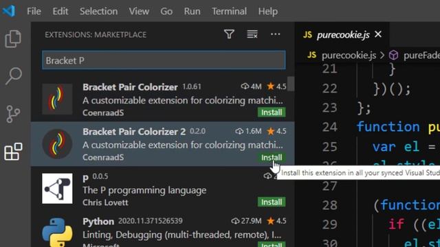Click the 1.6M download count
Viewport: 440px width, 247px height.
coord(248,131)
